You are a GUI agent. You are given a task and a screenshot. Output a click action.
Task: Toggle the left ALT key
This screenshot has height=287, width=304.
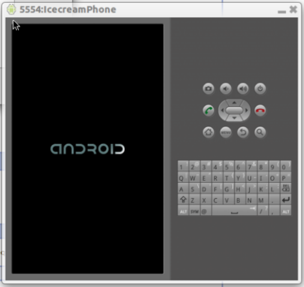point(183,211)
